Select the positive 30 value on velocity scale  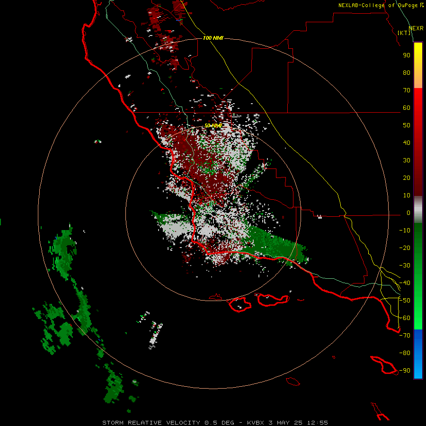click(407, 160)
